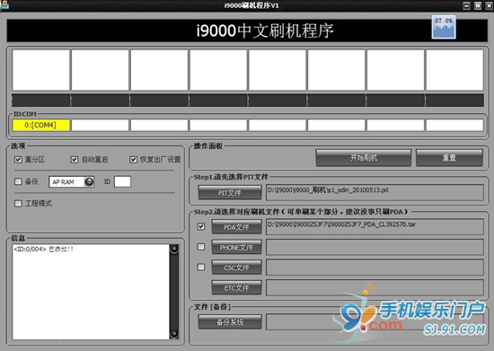Maximize the i9000 flashing program window
494x351 pixels.
tap(478, 5)
